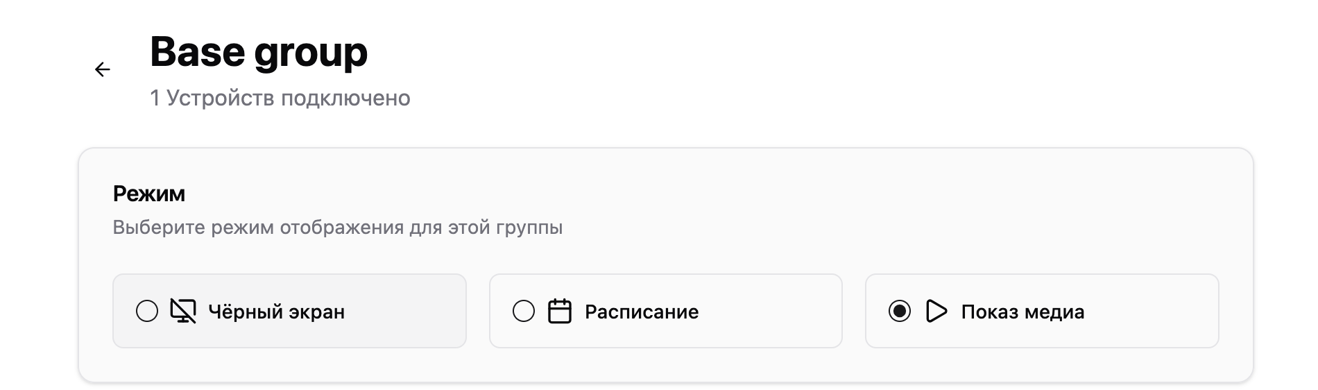Click the Base group page title
Screen dimensions: 1318x390
(x=258, y=53)
